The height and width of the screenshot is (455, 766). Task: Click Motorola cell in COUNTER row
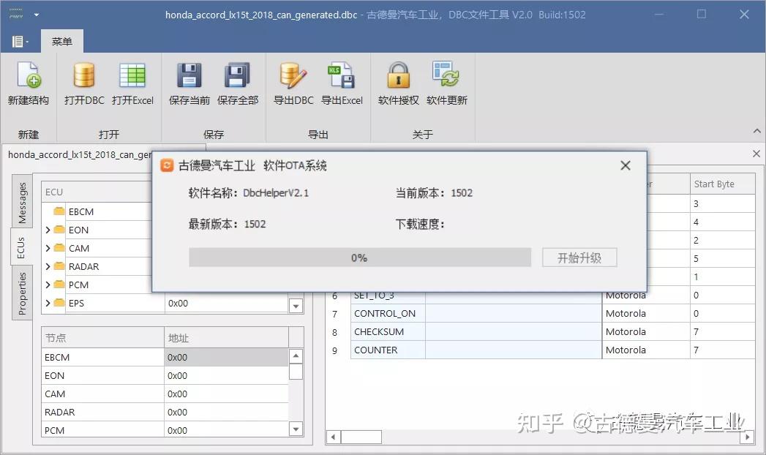pyautogui.click(x=646, y=350)
